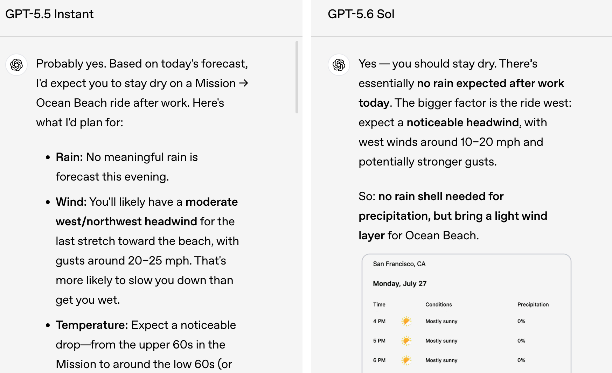Click the sun icon for 5 PM
Viewport: 612px width, 373px height.
tap(406, 341)
